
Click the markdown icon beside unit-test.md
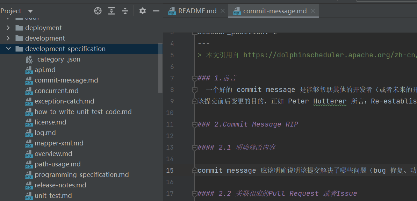(29, 196)
